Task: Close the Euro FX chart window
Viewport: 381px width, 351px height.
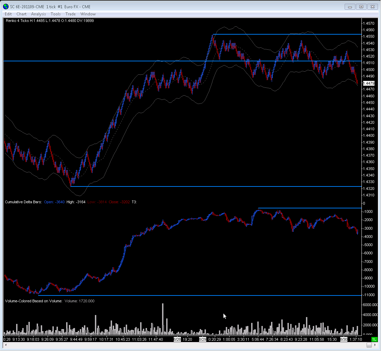Action: click(x=372, y=7)
